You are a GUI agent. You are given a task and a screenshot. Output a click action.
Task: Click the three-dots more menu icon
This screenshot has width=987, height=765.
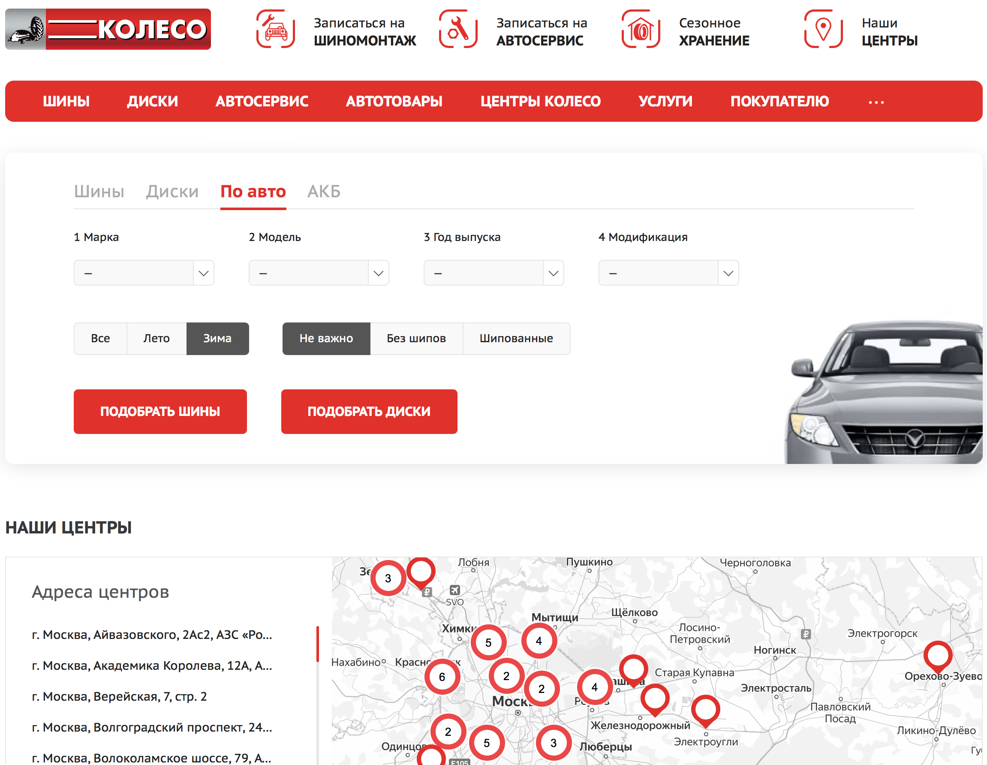876,102
